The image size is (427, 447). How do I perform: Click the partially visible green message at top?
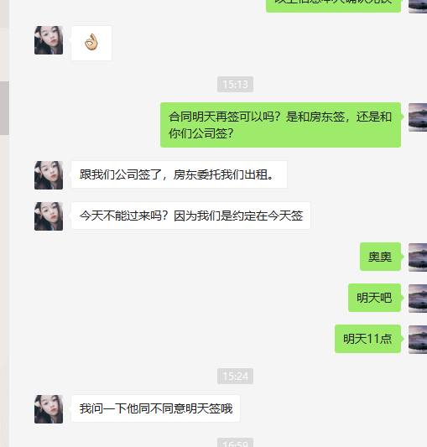[x=333, y=6]
